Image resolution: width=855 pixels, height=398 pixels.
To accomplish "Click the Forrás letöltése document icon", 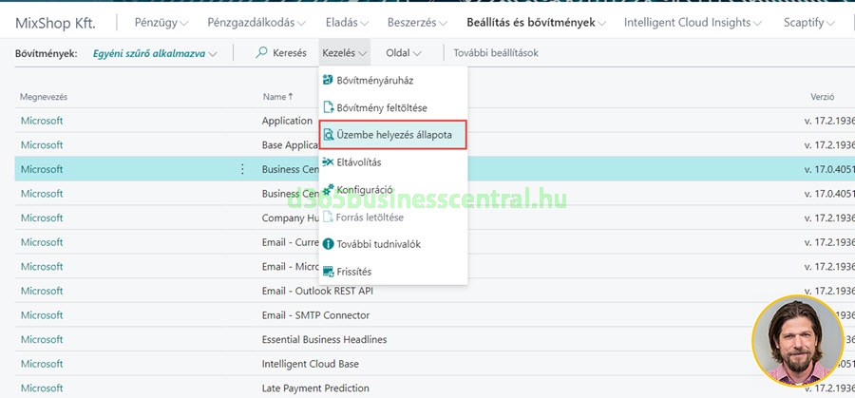I will (328, 217).
